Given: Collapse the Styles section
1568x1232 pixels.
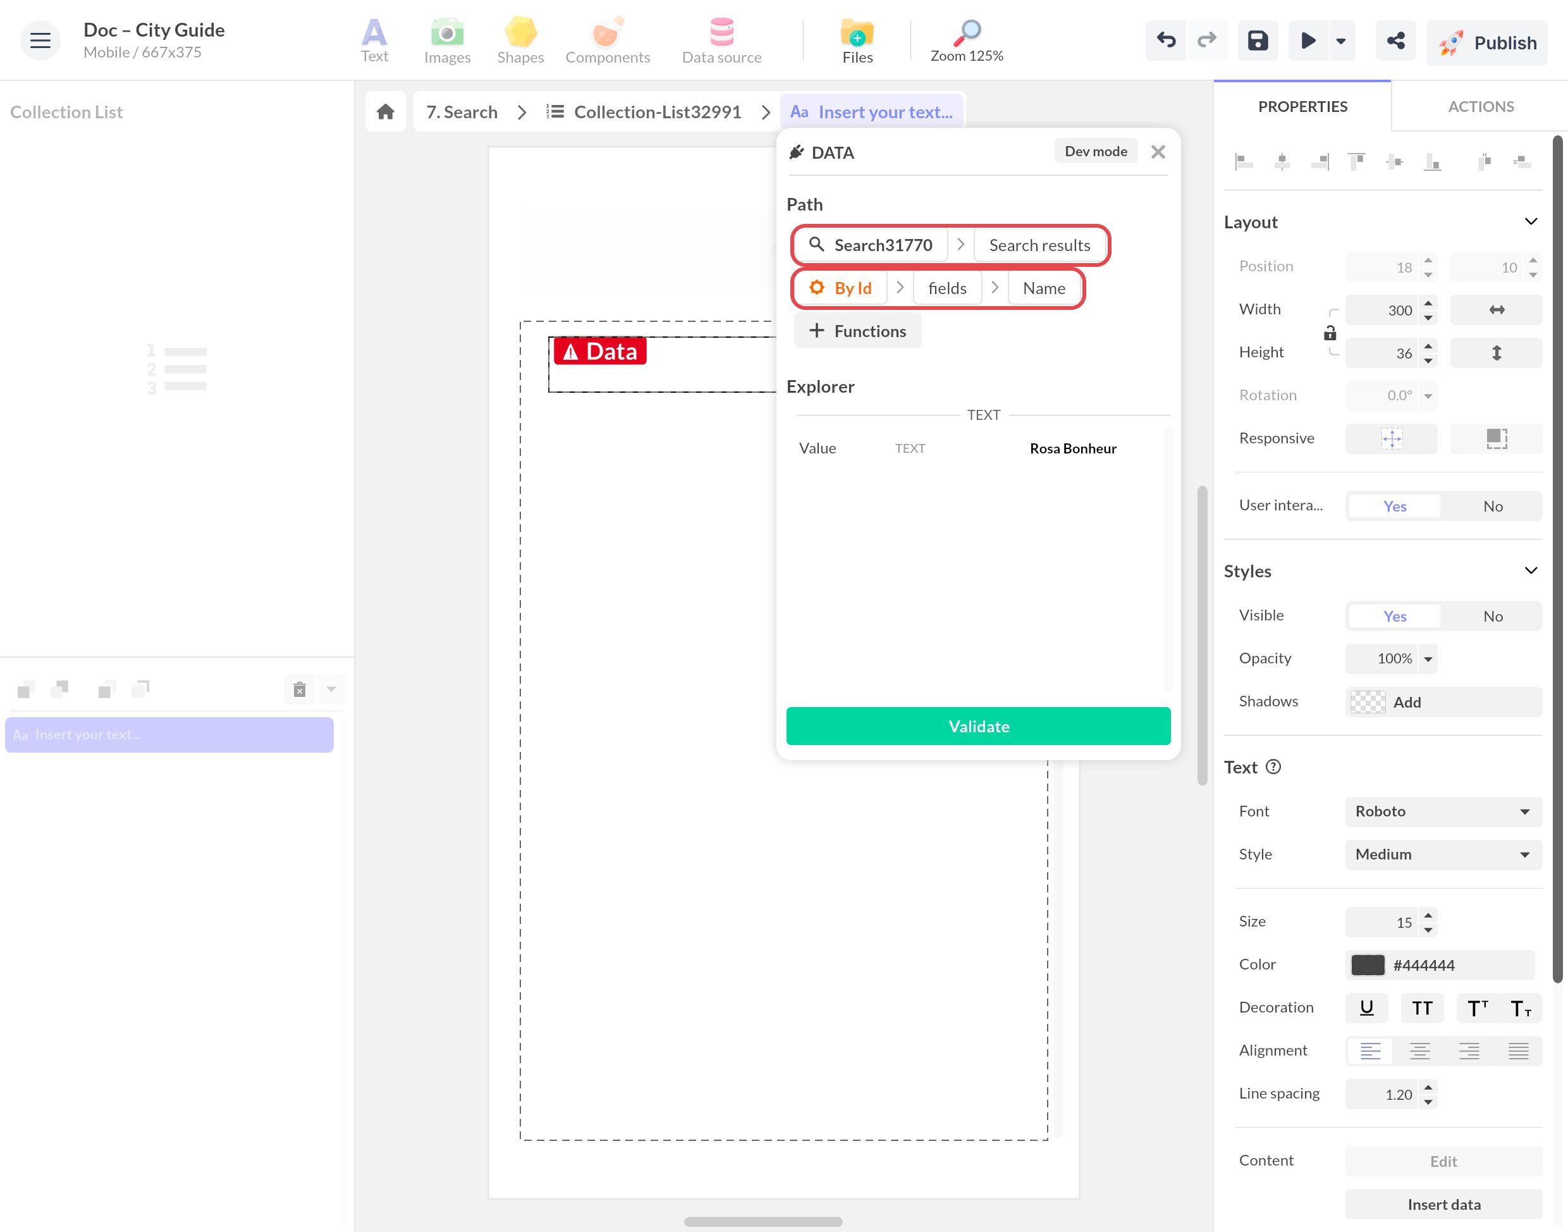Looking at the screenshot, I should click(1531, 570).
